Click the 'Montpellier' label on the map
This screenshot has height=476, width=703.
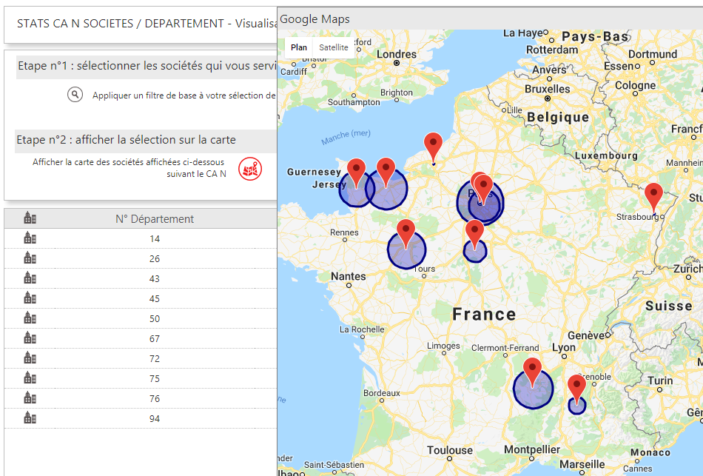(532, 449)
